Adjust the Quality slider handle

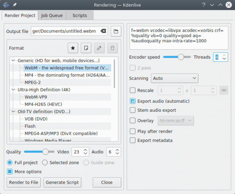point(45,152)
